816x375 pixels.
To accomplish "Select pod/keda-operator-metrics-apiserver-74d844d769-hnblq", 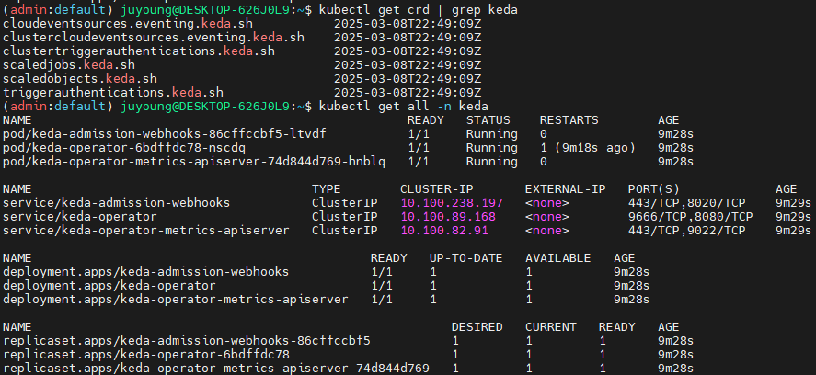I will pyautogui.click(x=194, y=161).
